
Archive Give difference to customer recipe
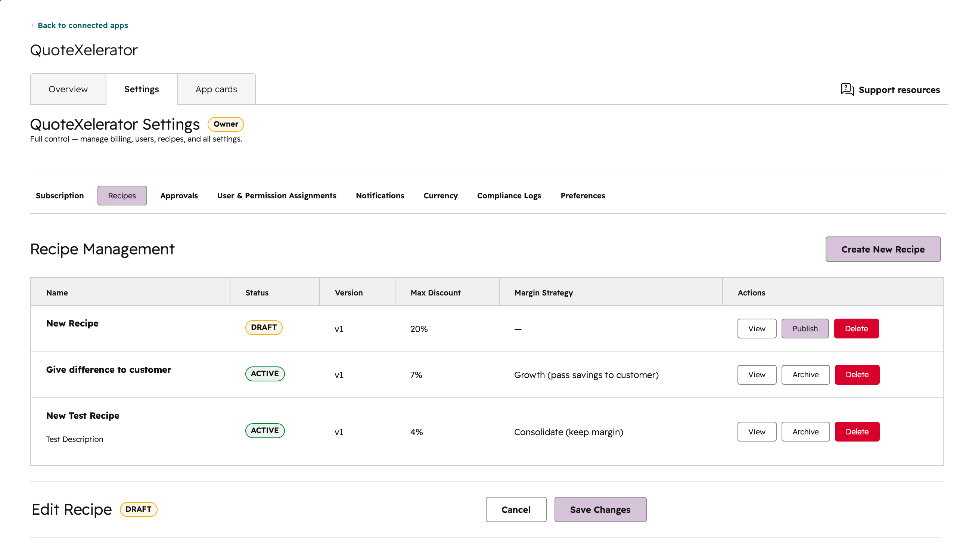click(x=805, y=375)
